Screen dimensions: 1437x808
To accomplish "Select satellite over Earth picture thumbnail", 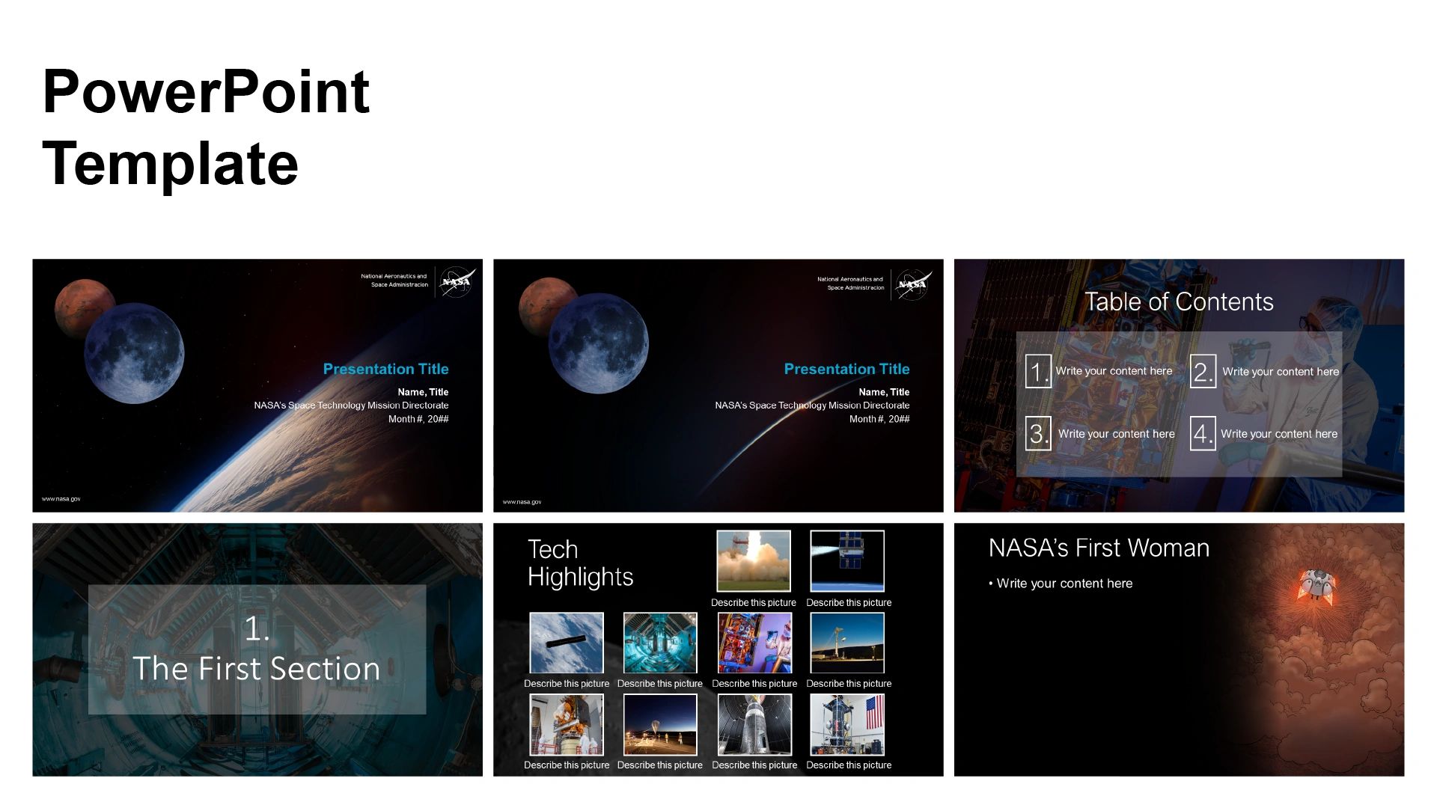I will click(847, 560).
